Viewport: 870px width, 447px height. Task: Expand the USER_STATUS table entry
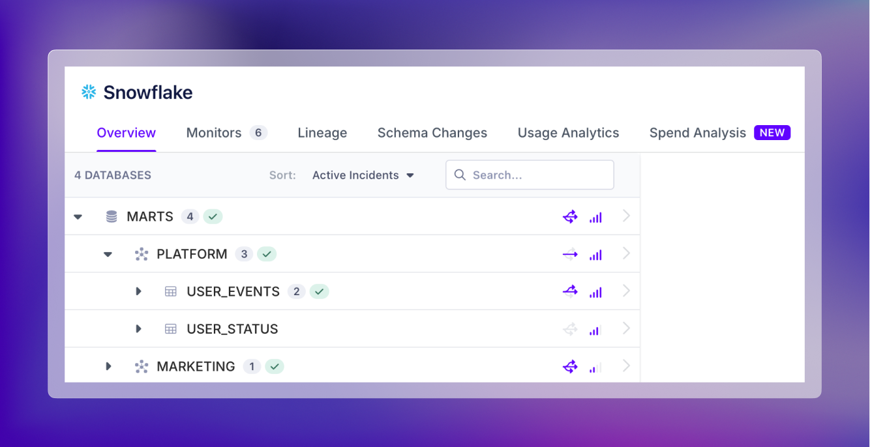tap(139, 329)
